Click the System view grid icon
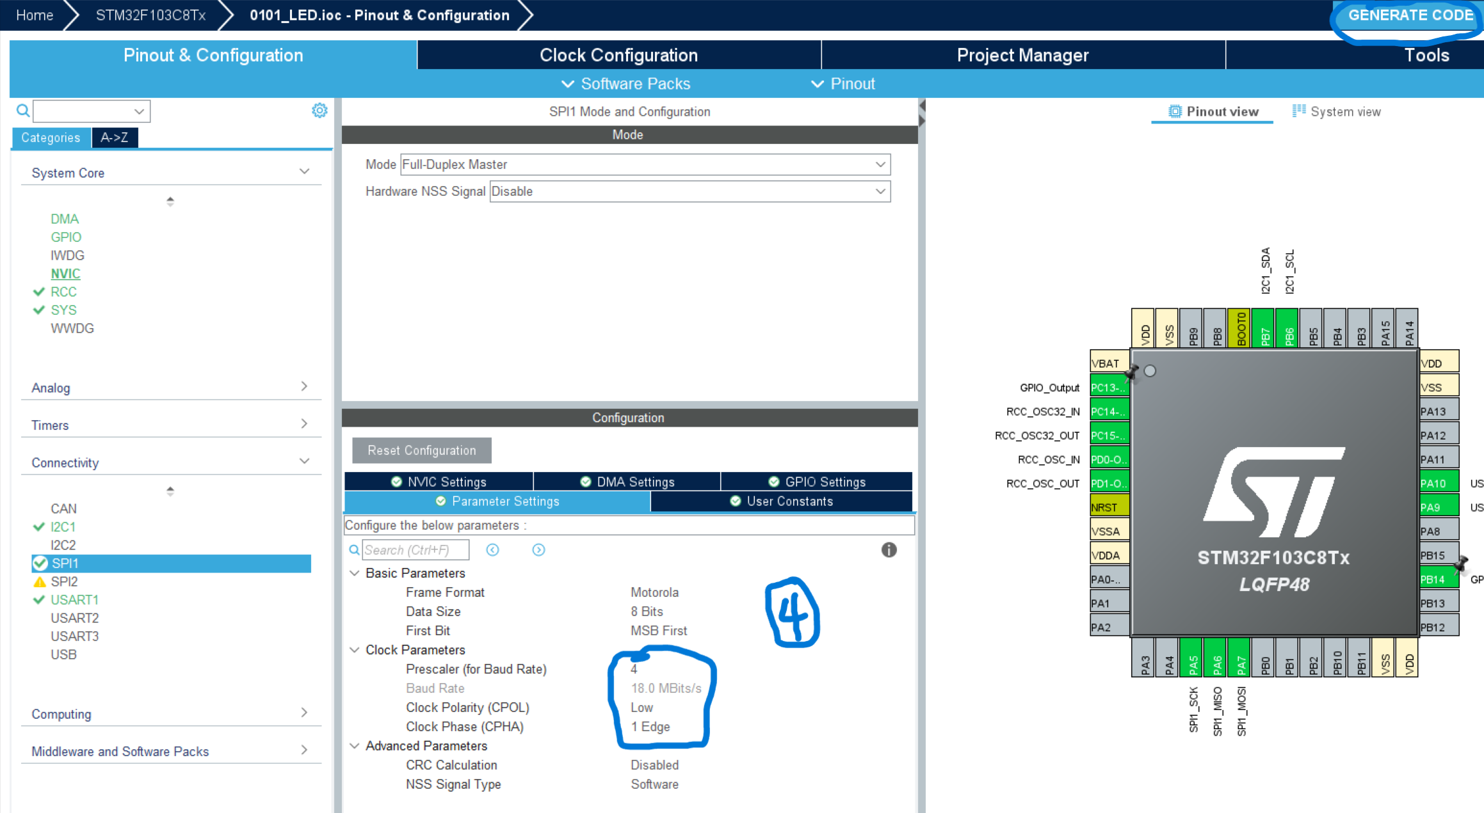Image resolution: width=1484 pixels, height=813 pixels. point(1299,111)
